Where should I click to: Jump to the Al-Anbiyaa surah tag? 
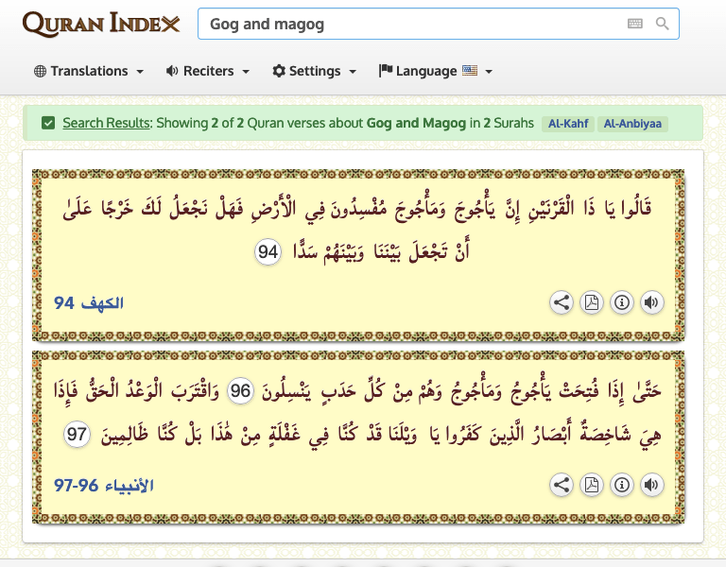coord(633,124)
